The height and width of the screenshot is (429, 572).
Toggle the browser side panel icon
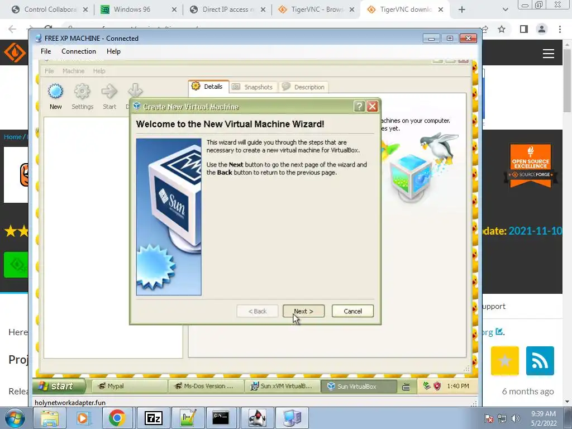click(x=524, y=29)
